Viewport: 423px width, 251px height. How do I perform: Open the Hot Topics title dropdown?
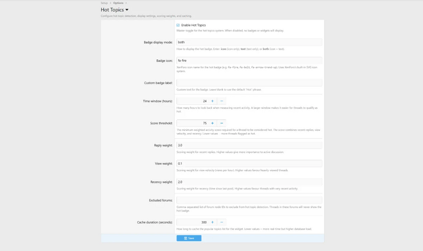[x=127, y=10]
